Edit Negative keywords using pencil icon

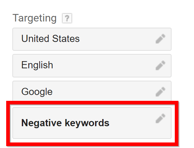point(160,118)
